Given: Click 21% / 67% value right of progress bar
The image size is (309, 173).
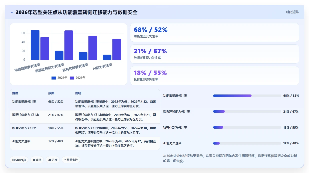Looking at the screenshot, I should click(x=291, y=112).
